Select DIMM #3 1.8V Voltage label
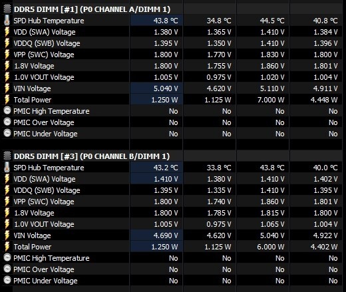The height and width of the screenshot is (292, 346). 34,213
